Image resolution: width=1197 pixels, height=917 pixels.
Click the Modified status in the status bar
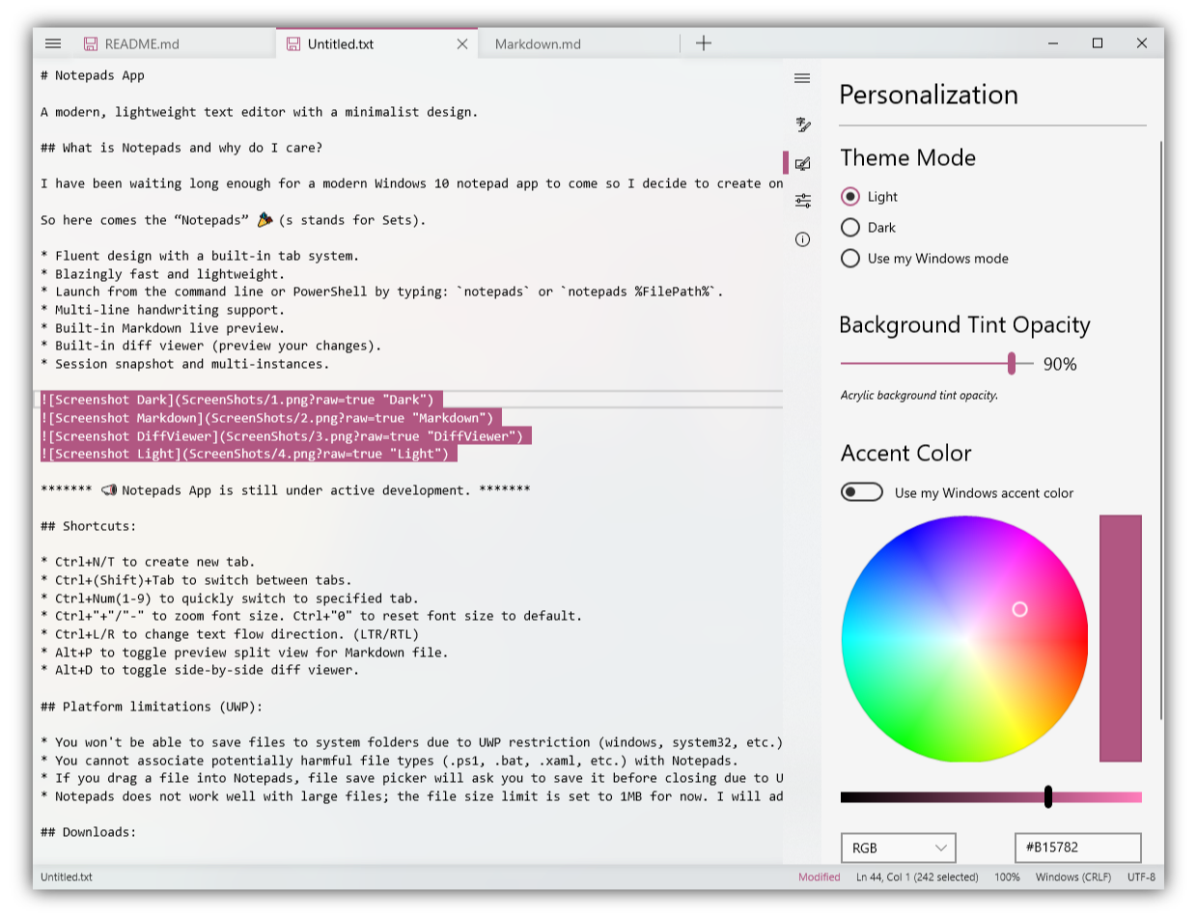coord(819,877)
